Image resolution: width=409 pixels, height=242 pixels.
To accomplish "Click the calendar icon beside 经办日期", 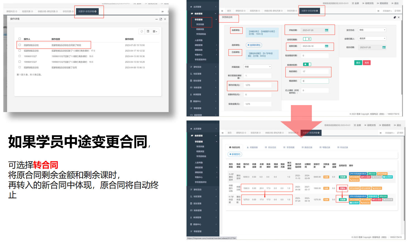I will 384,48.
